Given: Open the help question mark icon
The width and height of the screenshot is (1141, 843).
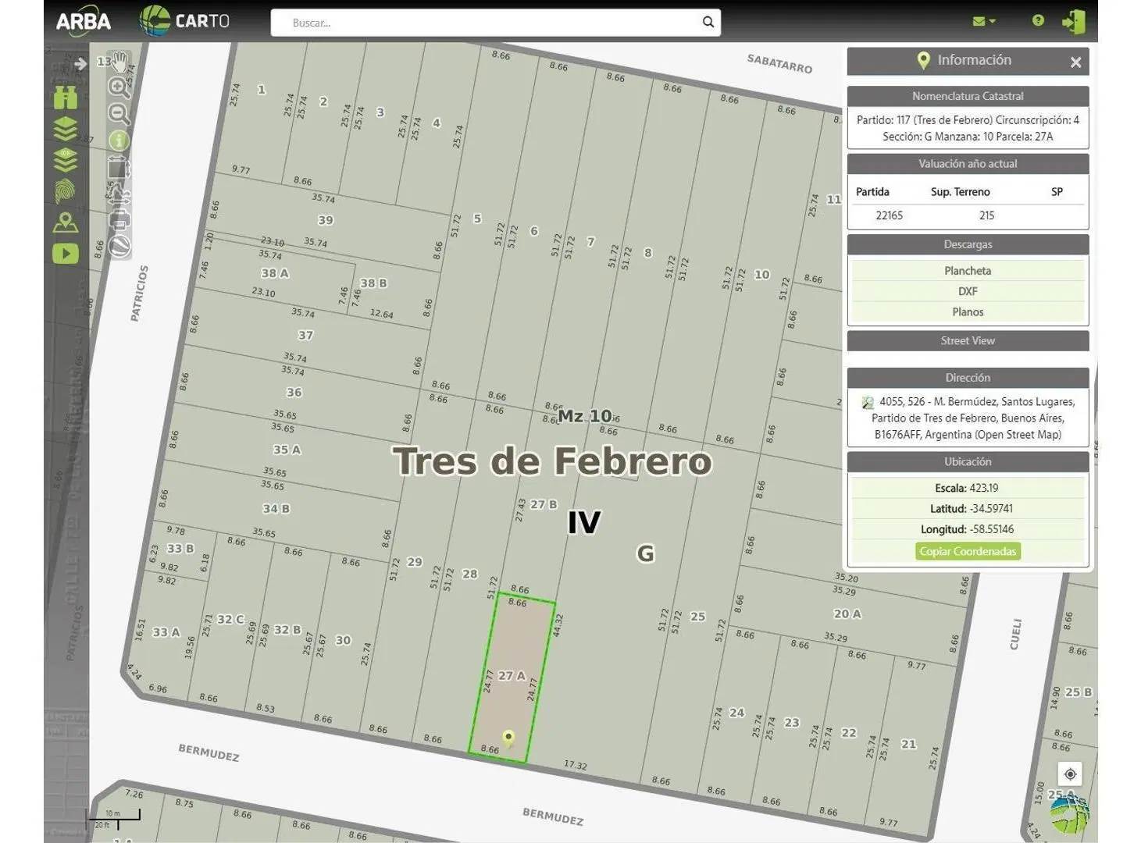Looking at the screenshot, I should pos(1037,21).
